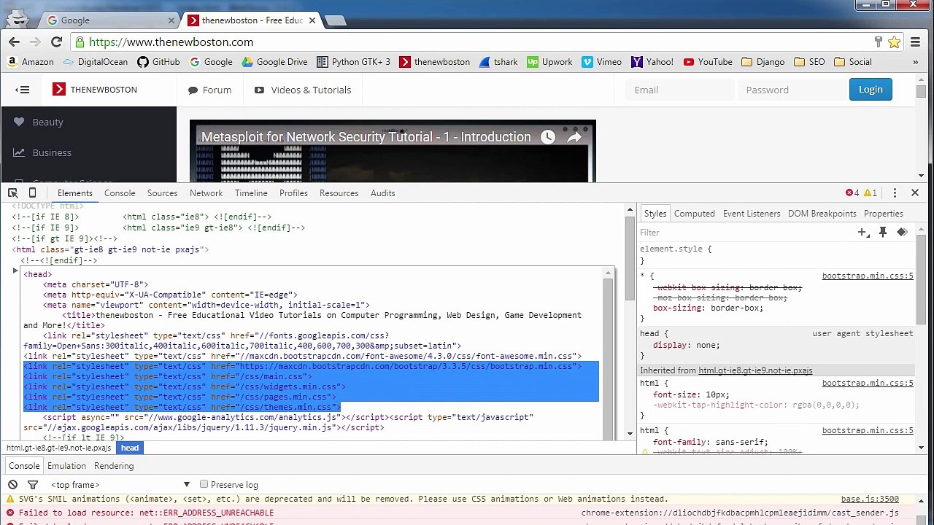Open Metasploit tutorial video title
Image resolution: width=934 pixels, height=525 pixels.
tap(366, 137)
